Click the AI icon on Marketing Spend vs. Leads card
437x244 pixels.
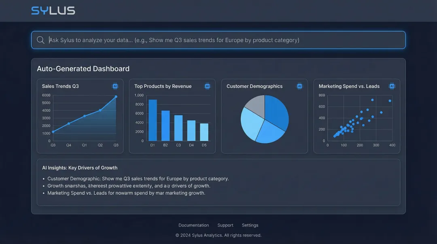click(392, 86)
